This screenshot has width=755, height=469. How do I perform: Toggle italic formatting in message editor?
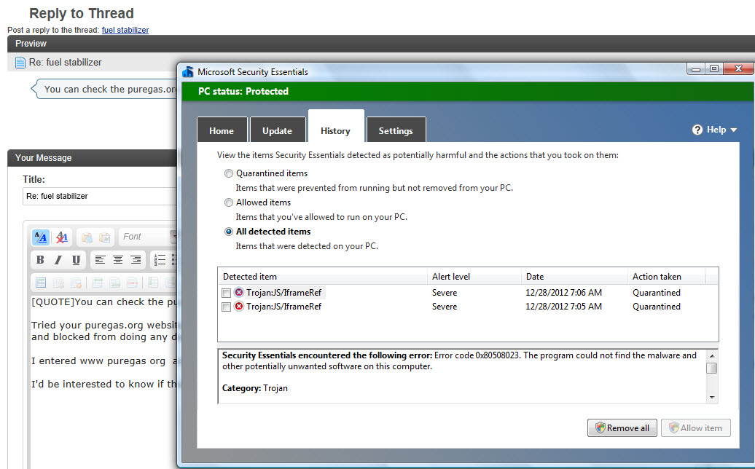click(58, 260)
